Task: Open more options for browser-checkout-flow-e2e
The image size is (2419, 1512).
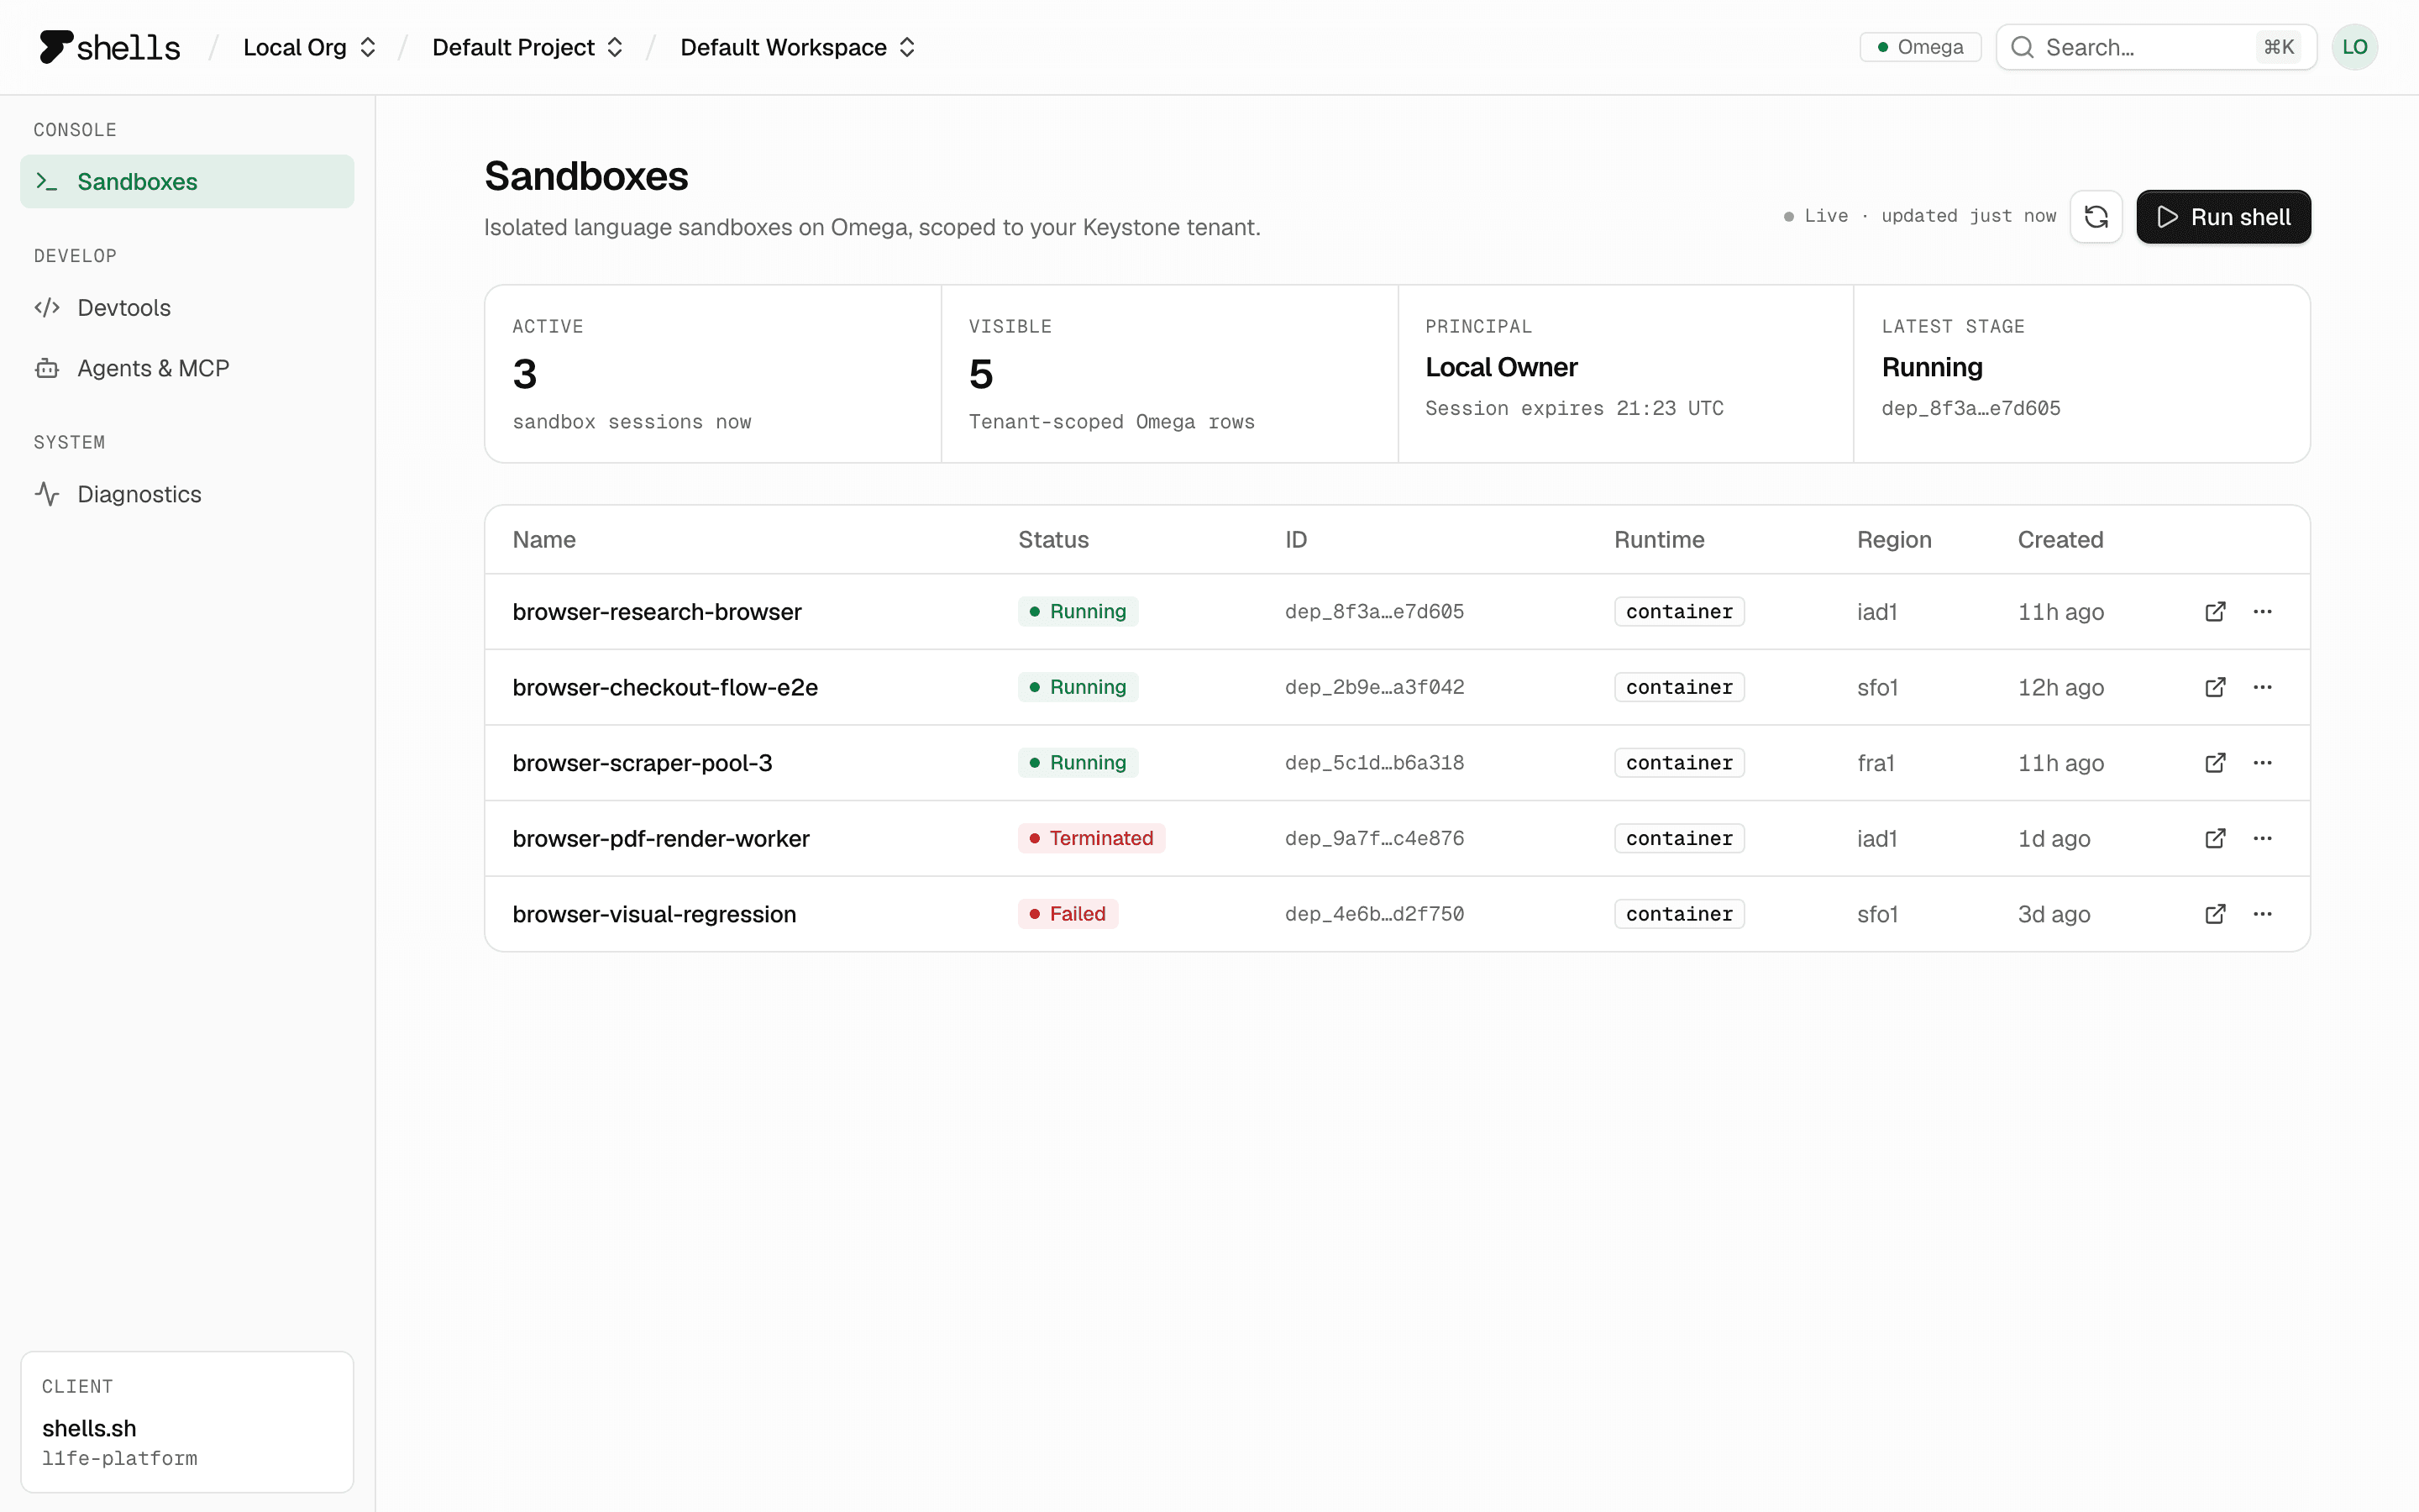Action: tap(2263, 687)
